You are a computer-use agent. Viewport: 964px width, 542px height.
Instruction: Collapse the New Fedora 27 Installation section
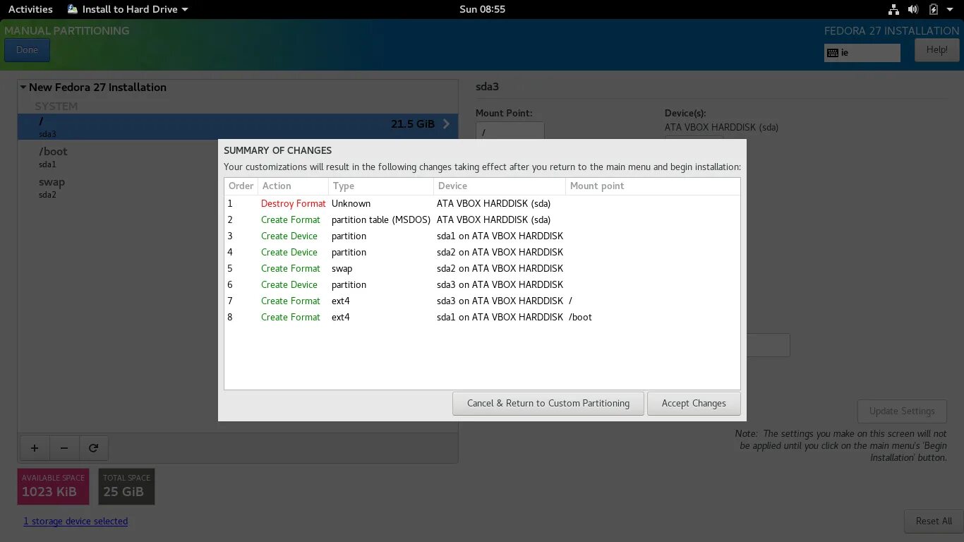(22, 87)
